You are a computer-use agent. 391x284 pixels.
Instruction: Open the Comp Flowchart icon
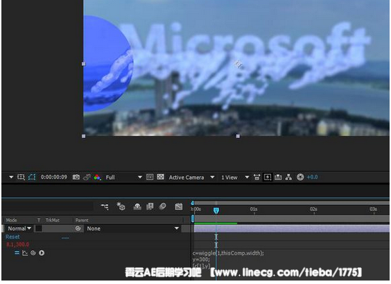pyautogui.click(x=288, y=177)
